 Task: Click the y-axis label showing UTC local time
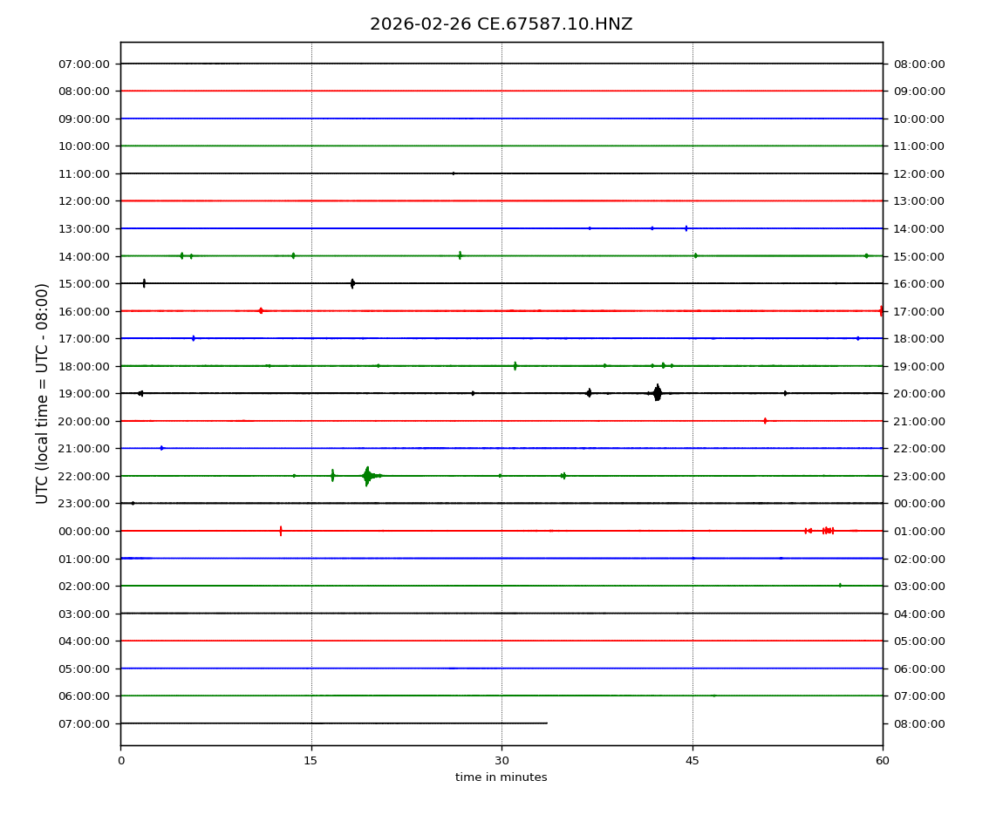(x=43, y=393)
